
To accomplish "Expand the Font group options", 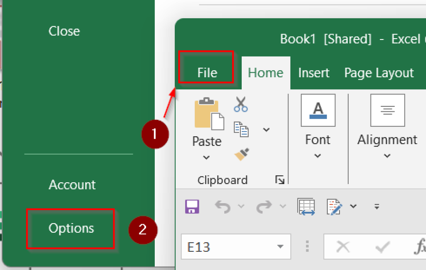I will [x=317, y=156].
